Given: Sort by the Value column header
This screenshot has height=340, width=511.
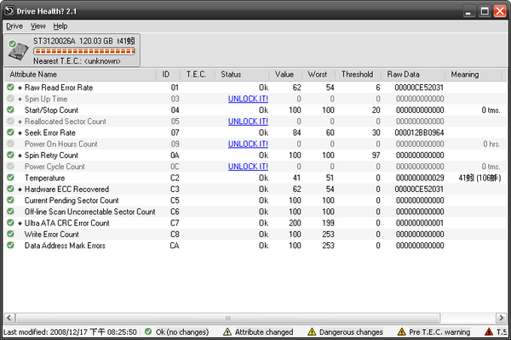Looking at the screenshot, I should tap(286, 75).
